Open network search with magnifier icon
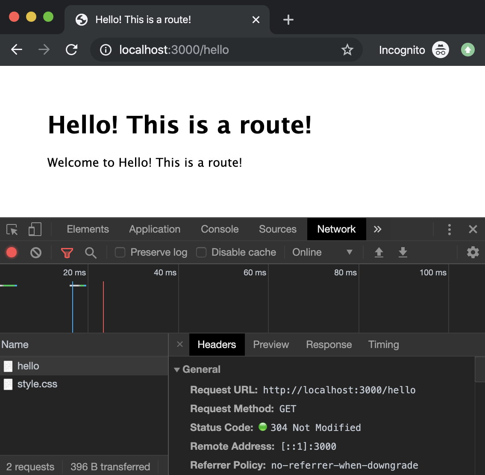The height and width of the screenshot is (475, 485). tap(91, 253)
